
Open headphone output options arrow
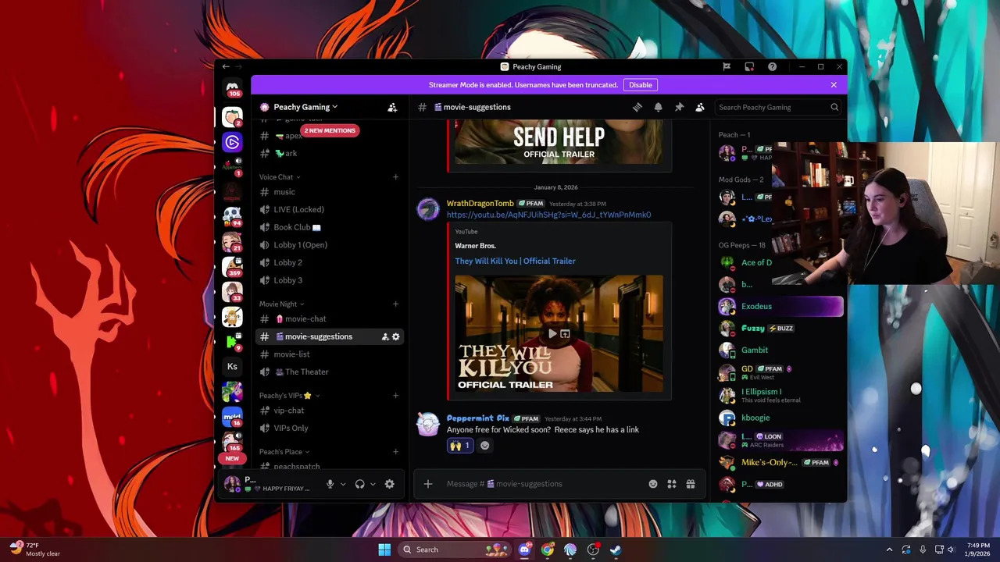[372, 484]
